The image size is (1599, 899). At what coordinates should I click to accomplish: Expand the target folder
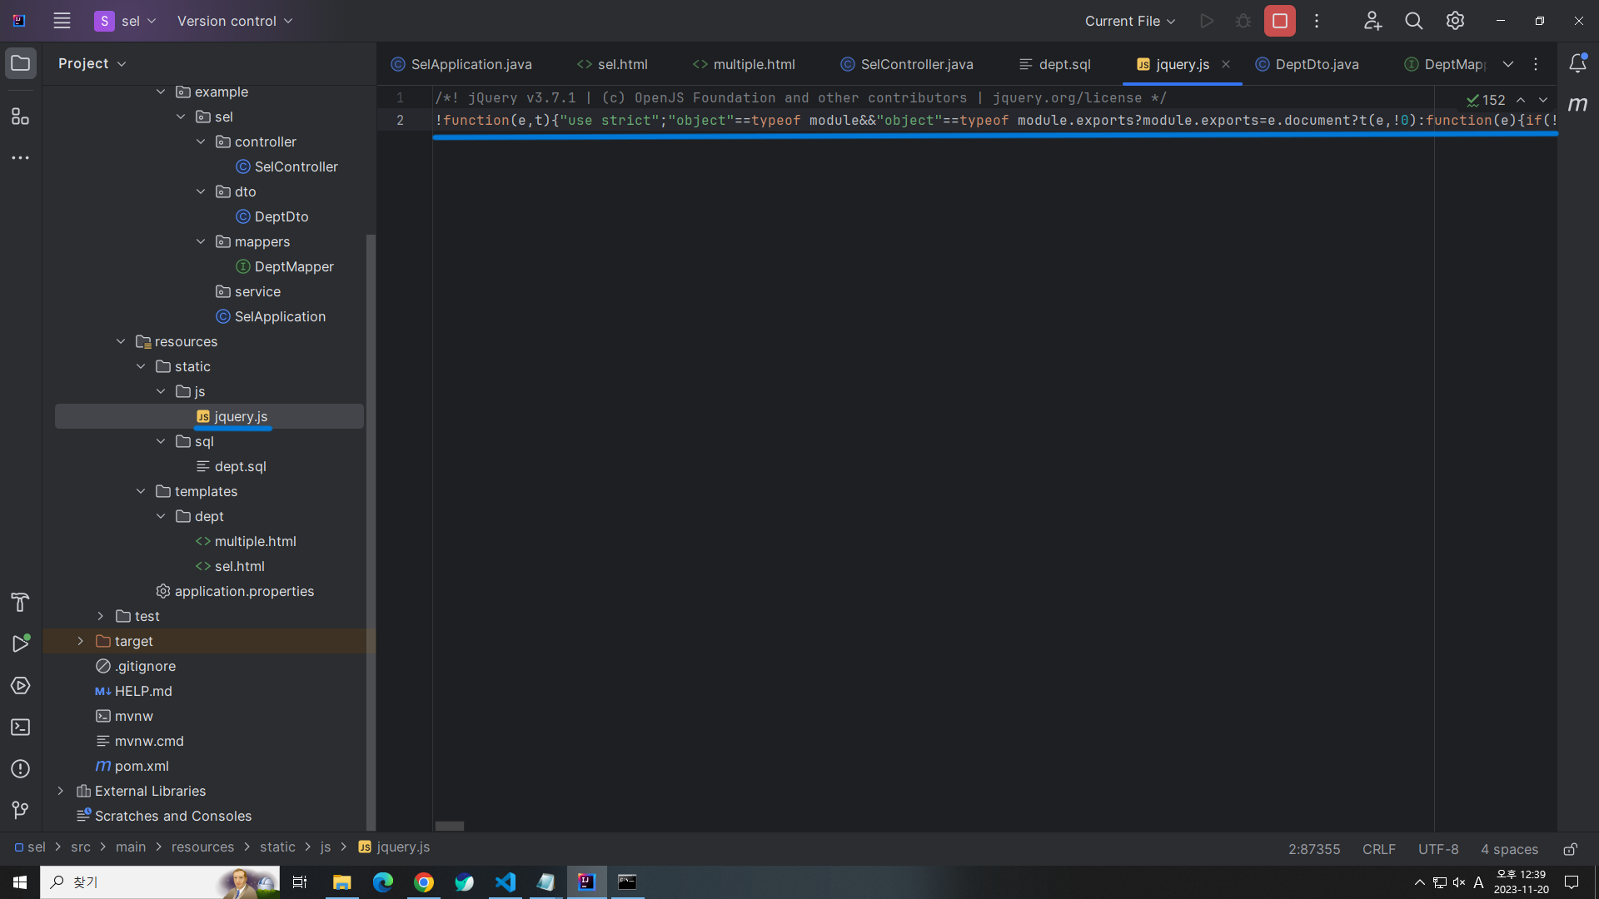(x=81, y=641)
